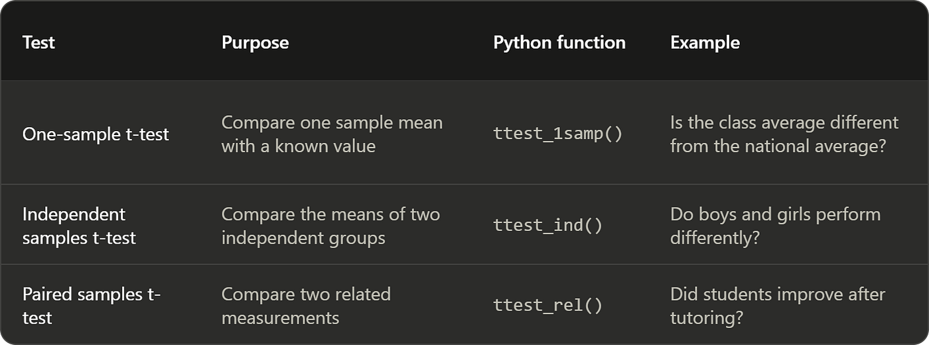Click the class average example text
This screenshot has height=345, width=929.
[784, 134]
